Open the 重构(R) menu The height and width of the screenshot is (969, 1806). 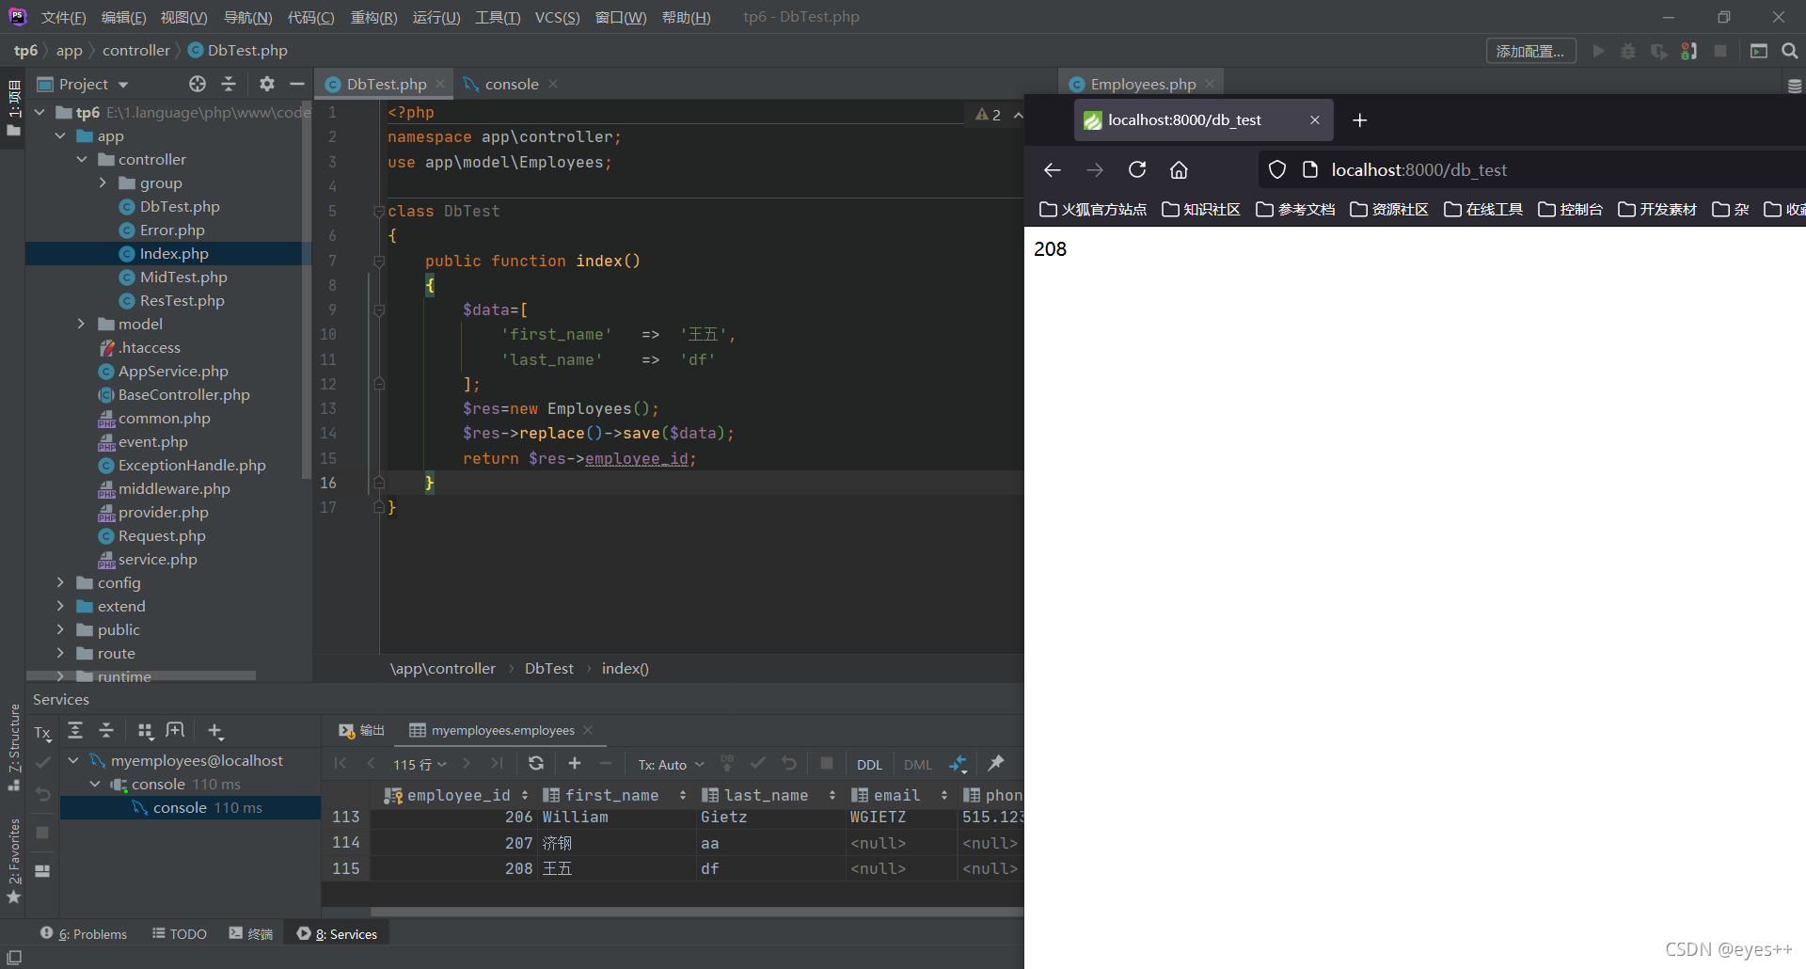[x=373, y=17]
